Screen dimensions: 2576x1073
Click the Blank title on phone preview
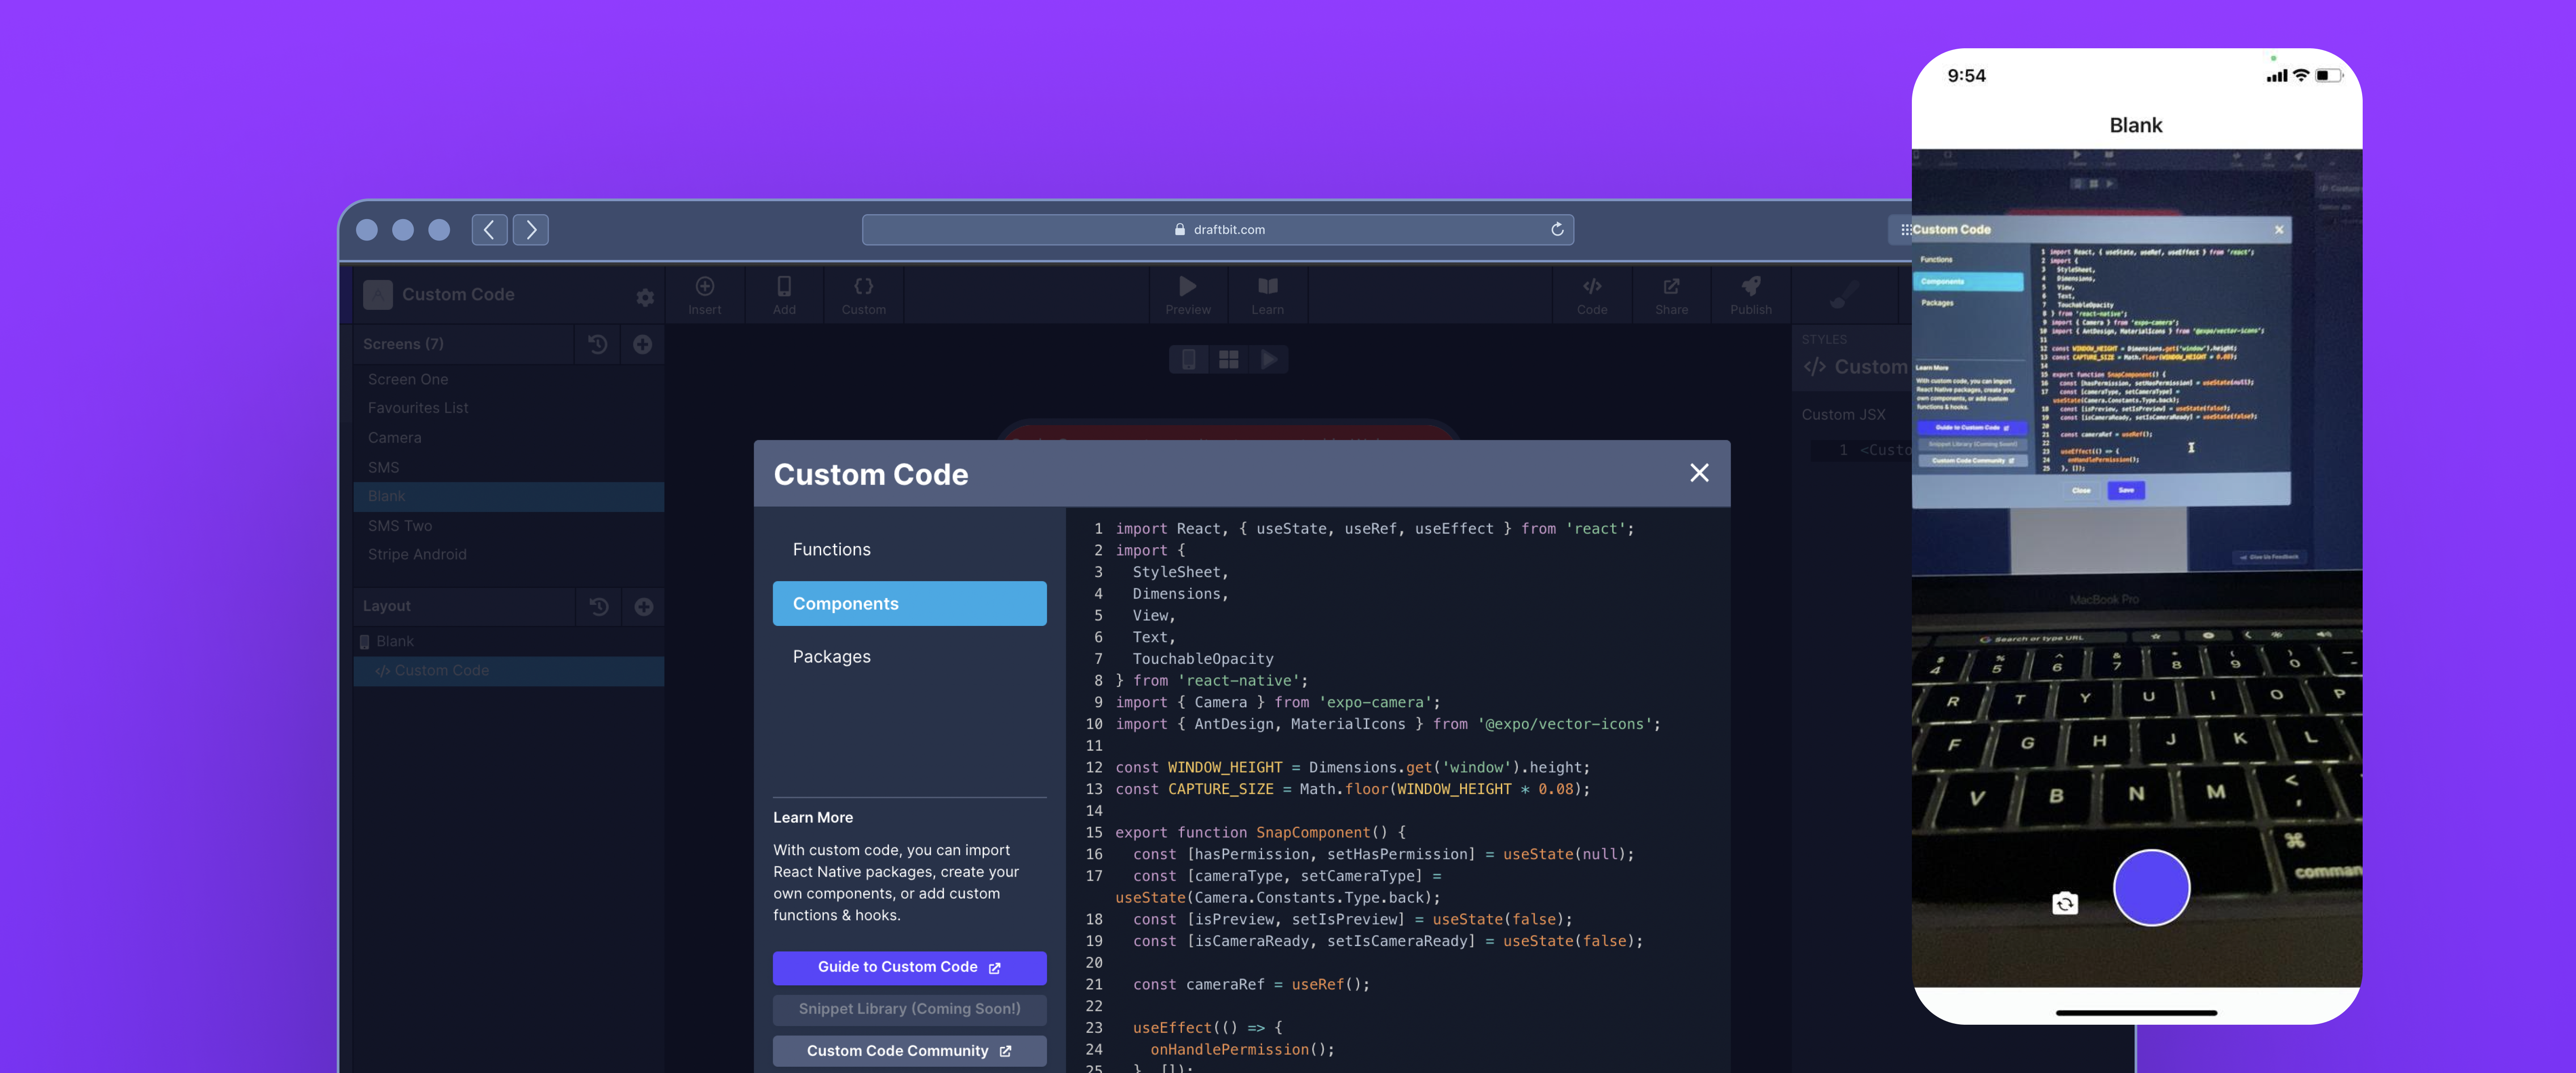(2135, 125)
